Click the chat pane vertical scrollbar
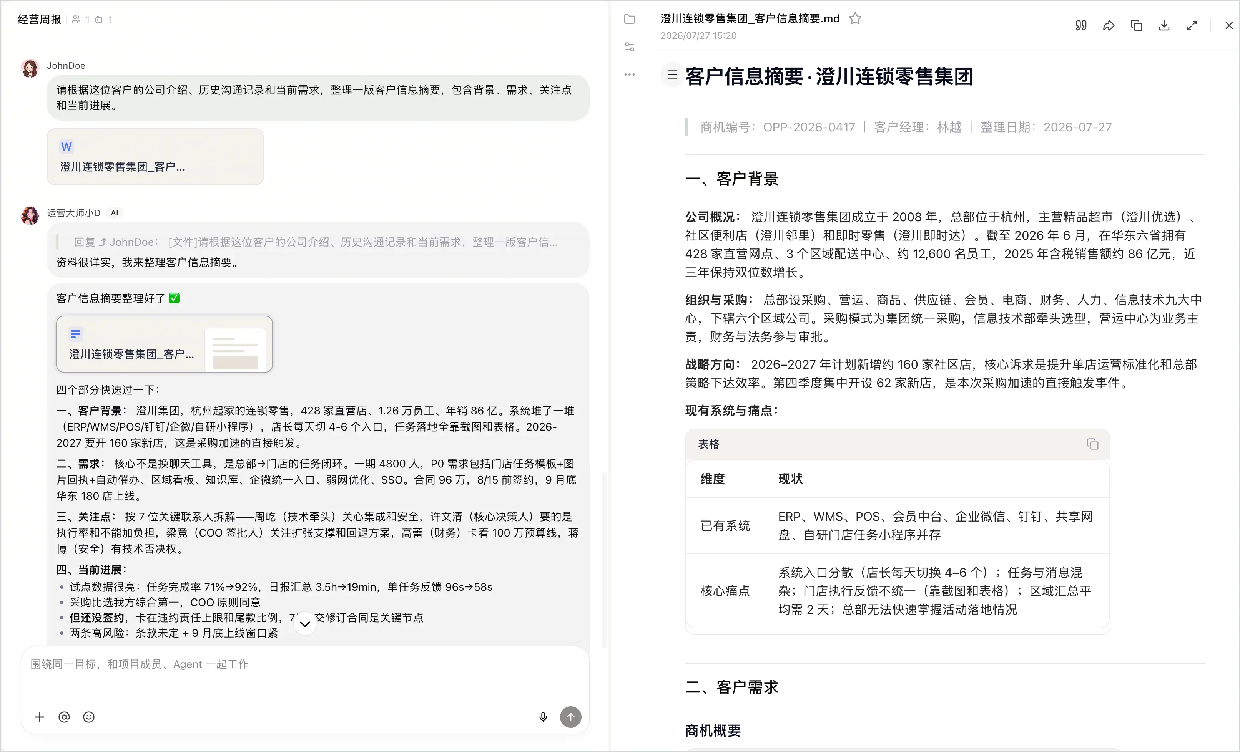This screenshot has width=1240, height=752. [x=604, y=560]
